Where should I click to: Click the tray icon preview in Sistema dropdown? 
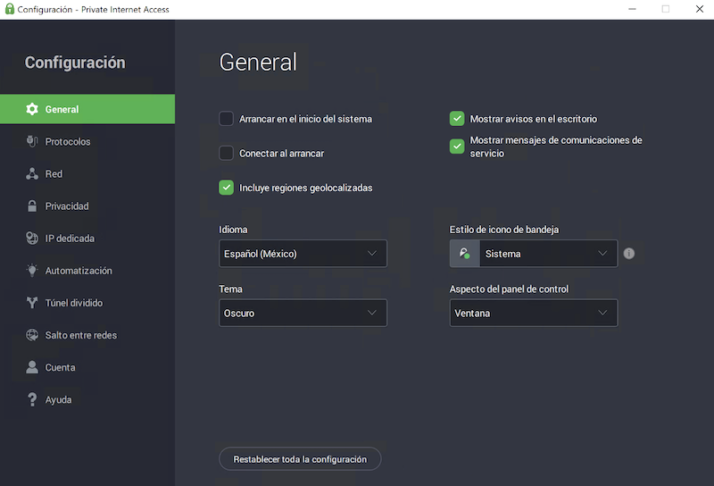tap(464, 254)
